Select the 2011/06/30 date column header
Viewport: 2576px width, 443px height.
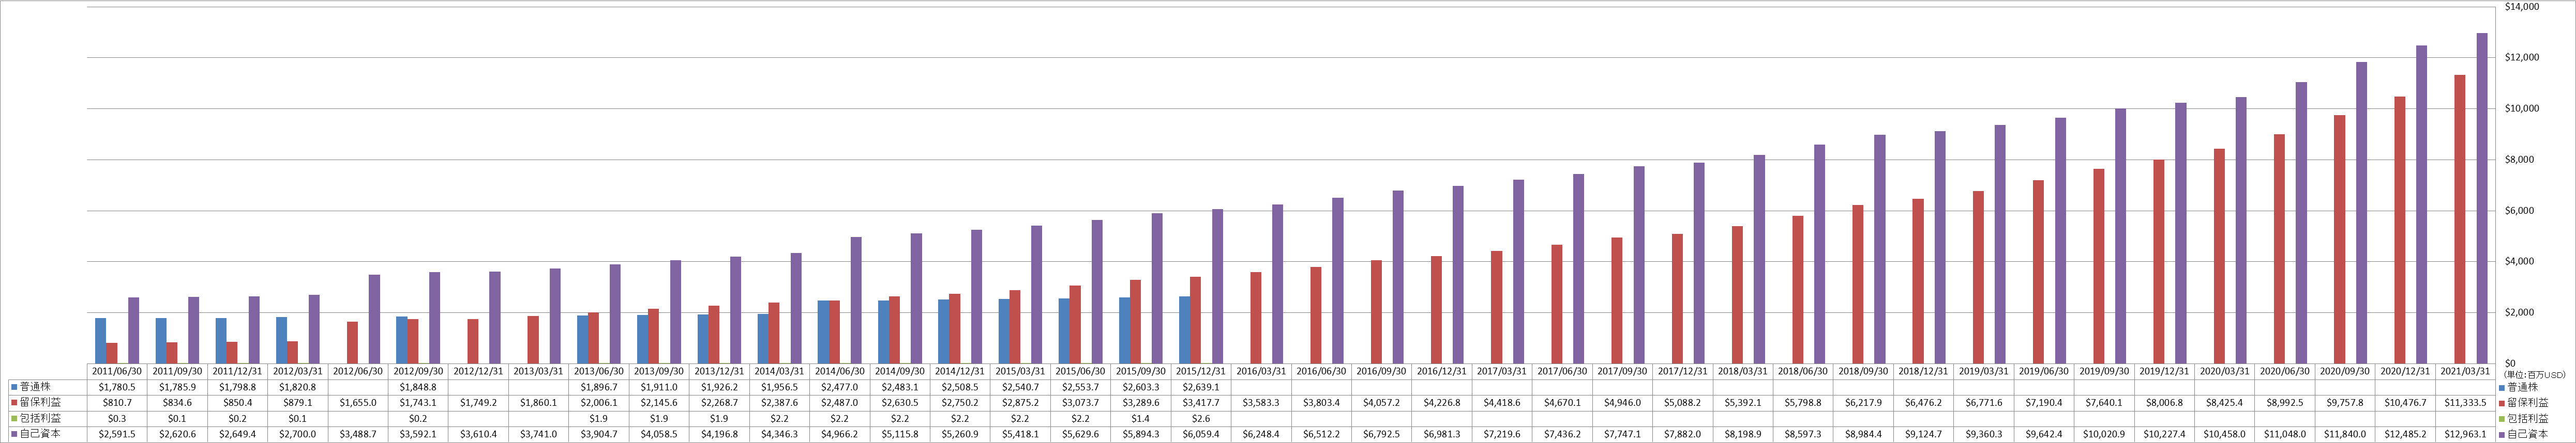(117, 371)
